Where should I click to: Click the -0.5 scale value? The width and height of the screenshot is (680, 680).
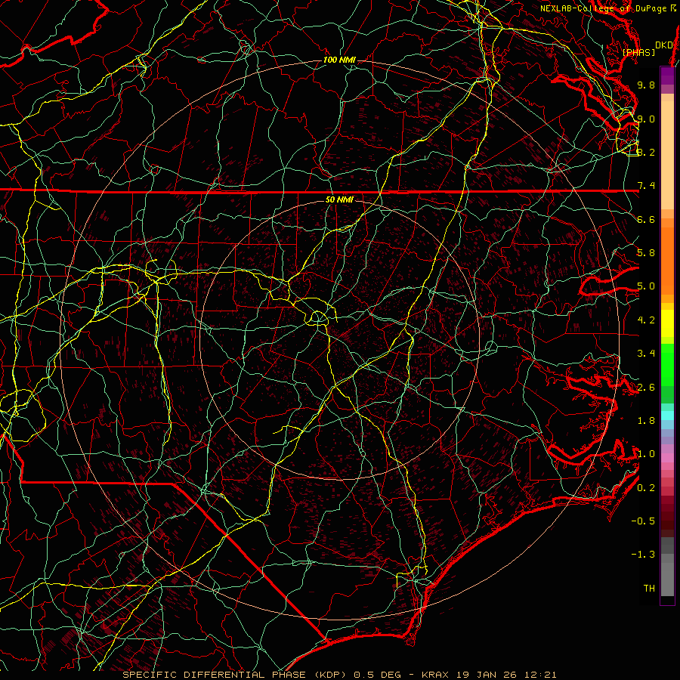643,521
